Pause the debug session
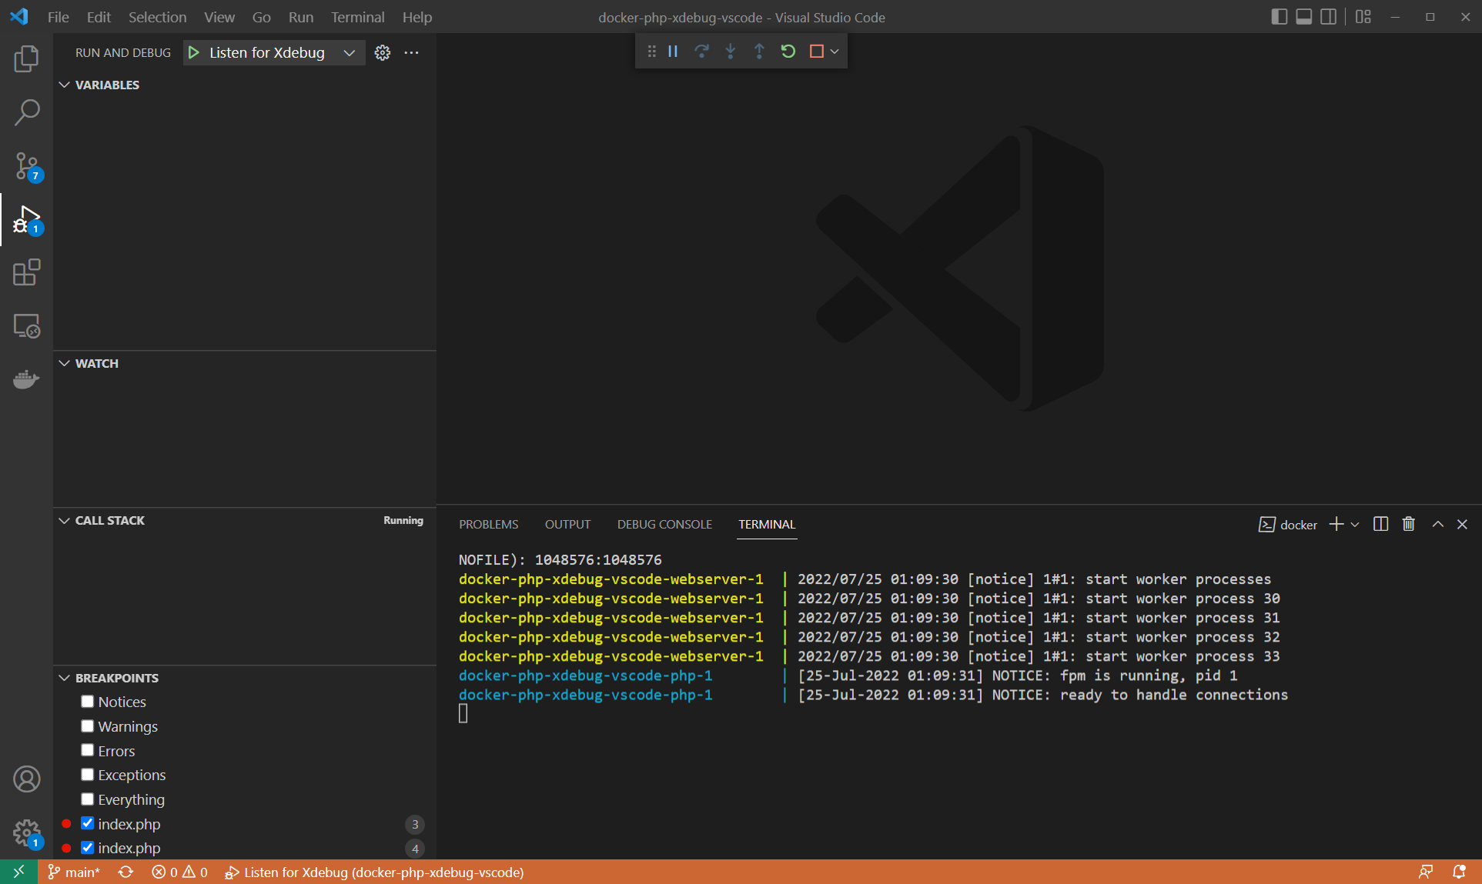Screen dimensions: 1482x884 (x=673, y=52)
